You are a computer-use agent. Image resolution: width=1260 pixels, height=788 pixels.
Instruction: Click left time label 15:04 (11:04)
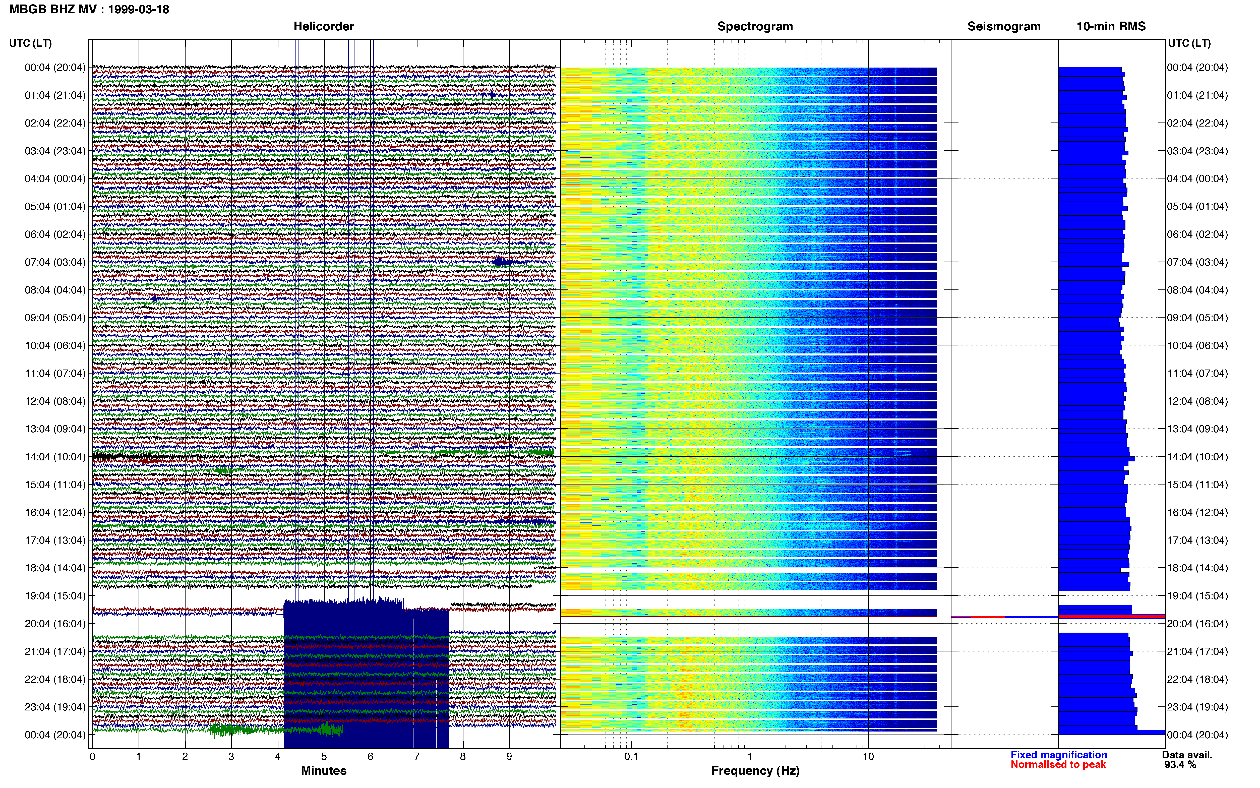coord(55,485)
